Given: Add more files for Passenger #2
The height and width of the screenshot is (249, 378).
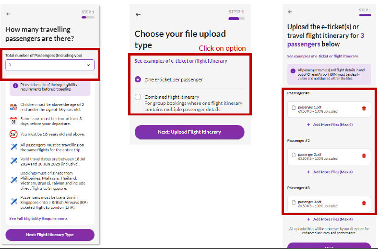Looking at the screenshot, I should (330, 172).
